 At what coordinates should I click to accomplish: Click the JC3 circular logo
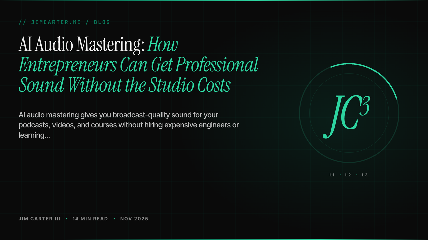point(349,113)
